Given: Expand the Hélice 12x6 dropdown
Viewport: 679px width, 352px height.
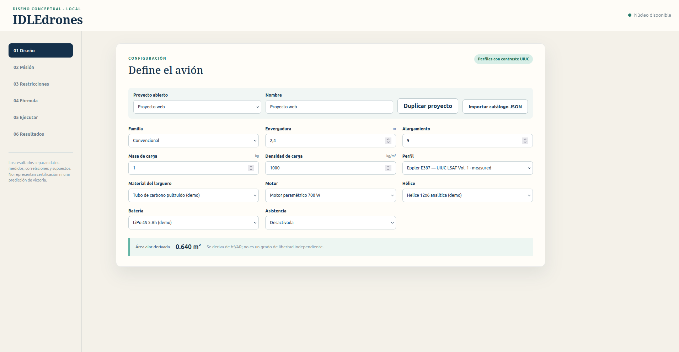Looking at the screenshot, I should tap(467, 195).
